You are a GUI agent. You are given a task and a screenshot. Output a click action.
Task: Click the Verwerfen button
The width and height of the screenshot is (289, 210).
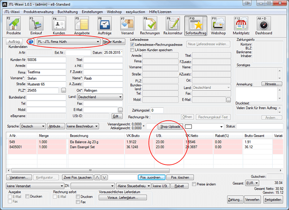coord(252,200)
